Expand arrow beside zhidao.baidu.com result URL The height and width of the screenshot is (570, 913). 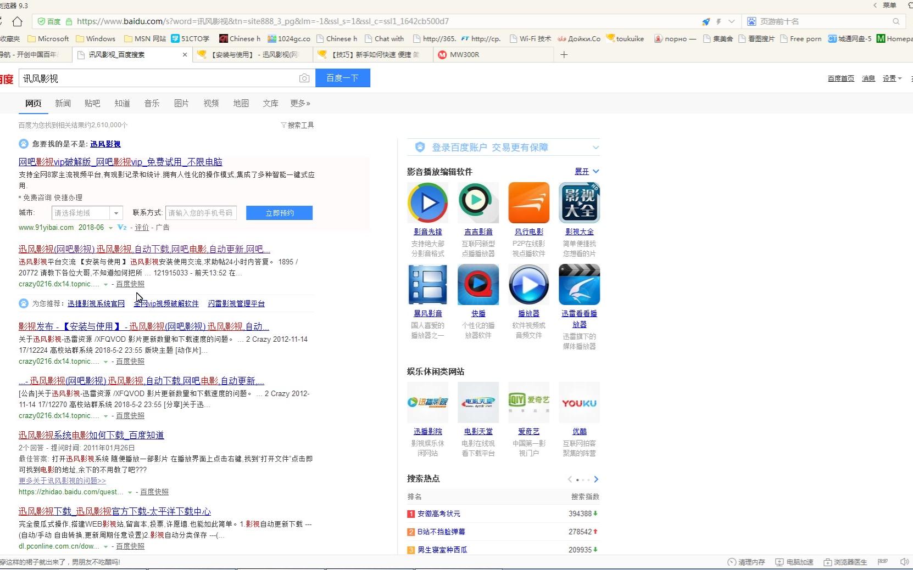[x=130, y=492]
